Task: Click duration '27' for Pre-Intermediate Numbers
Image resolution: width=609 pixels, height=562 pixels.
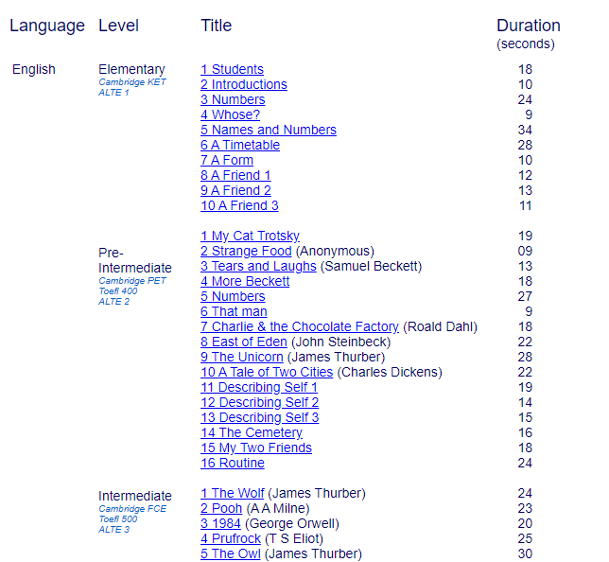Action: (525, 296)
